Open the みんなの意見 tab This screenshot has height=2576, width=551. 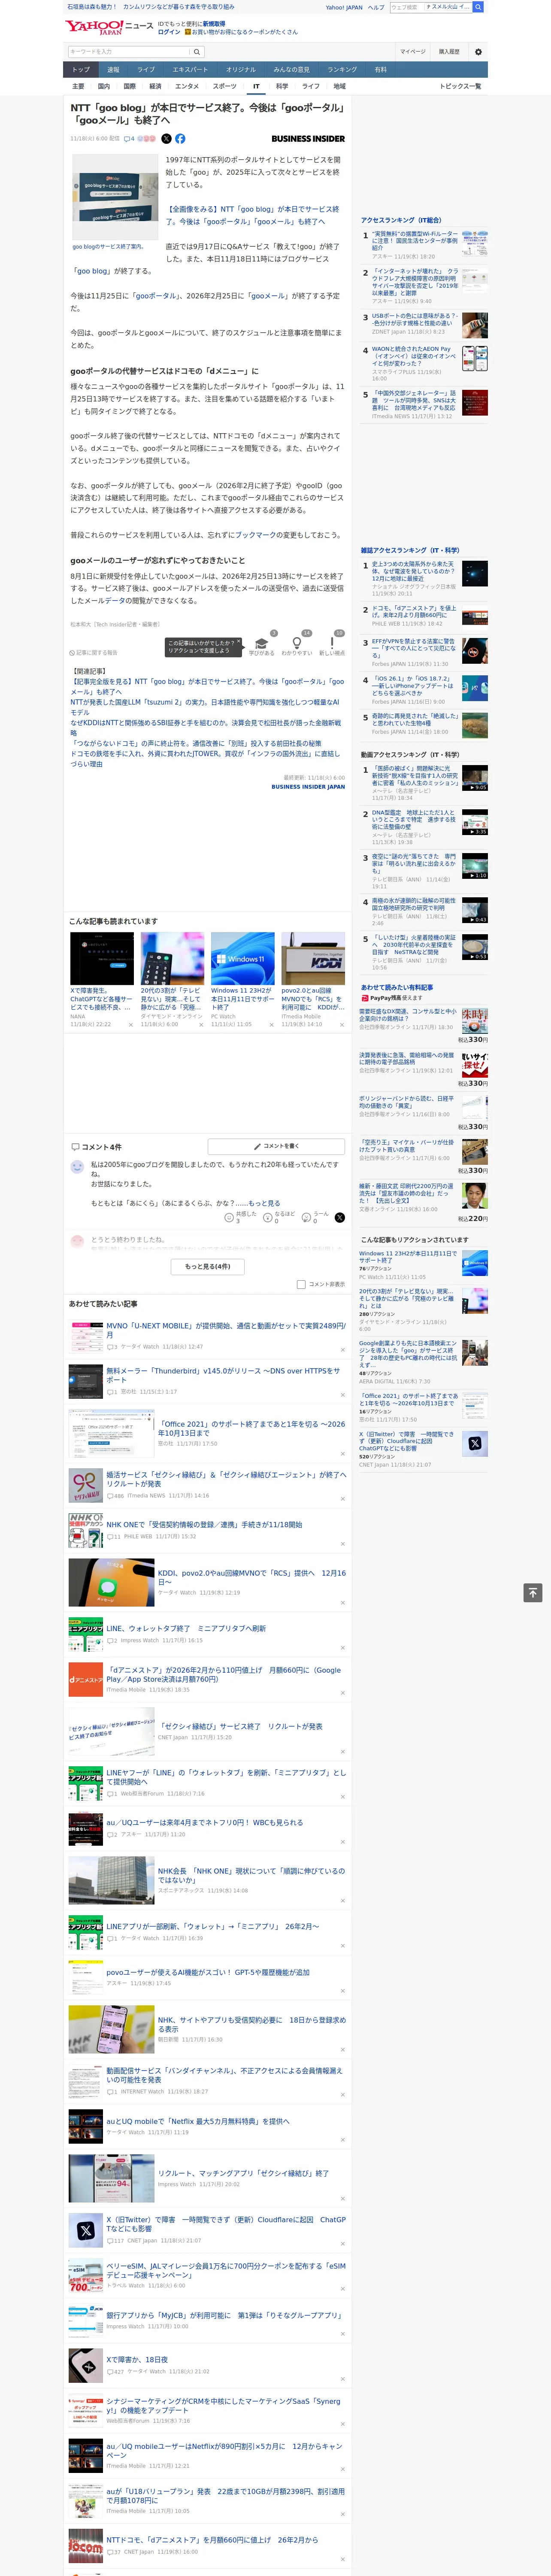pyautogui.click(x=291, y=70)
